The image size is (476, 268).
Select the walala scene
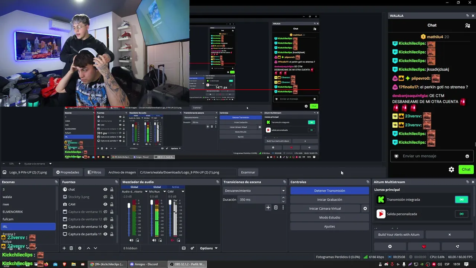point(28,197)
